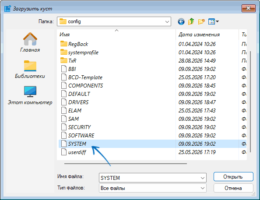The width and height of the screenshot is (260, 200).
Task: Sort by the Имя column header
Action: (116, 35)
